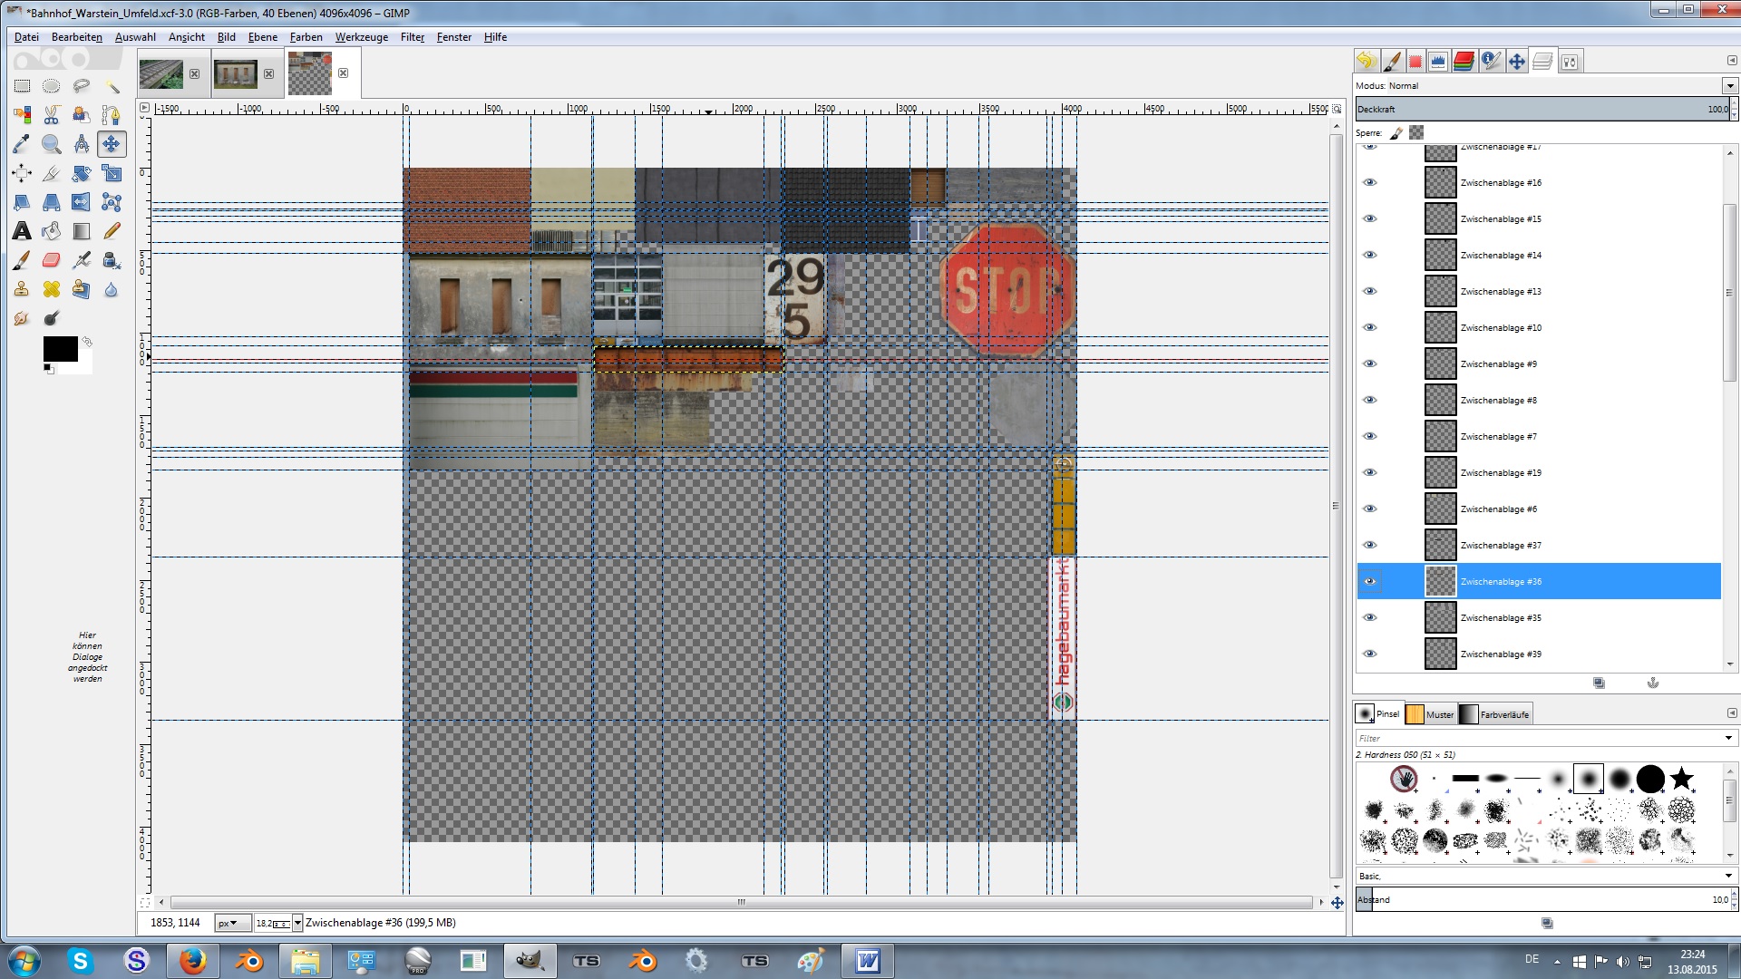Activate the Zoom magnifier tool
The height and width of the screenshot is (979, 1741).
click(52, 144)
